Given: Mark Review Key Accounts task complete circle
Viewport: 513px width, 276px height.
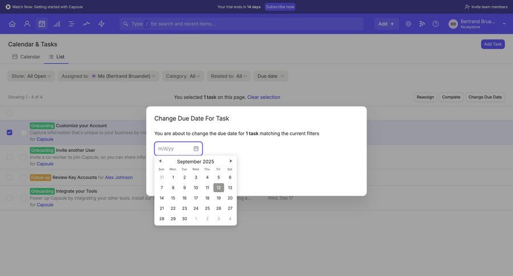Looking at the screenshot, I should pos(23,177).
